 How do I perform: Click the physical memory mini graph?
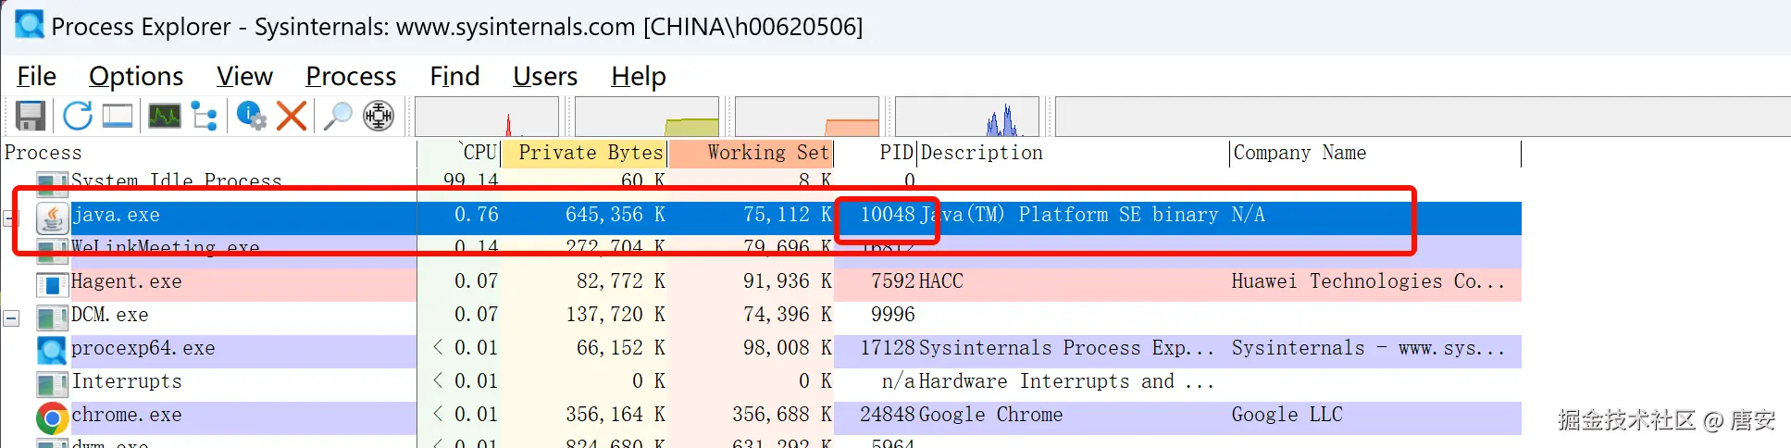coord(807,117)
